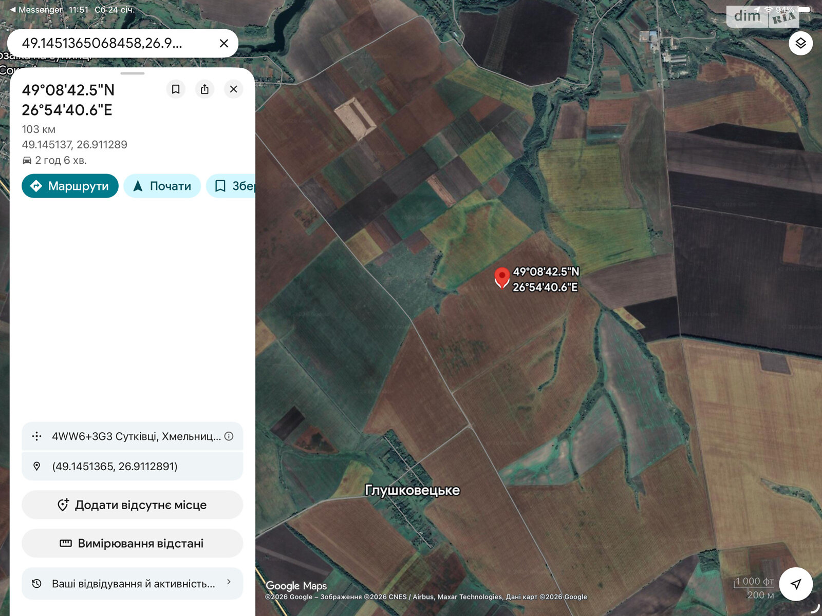Tap the red map pin marker
822x616 pixels.
point(501,277)
